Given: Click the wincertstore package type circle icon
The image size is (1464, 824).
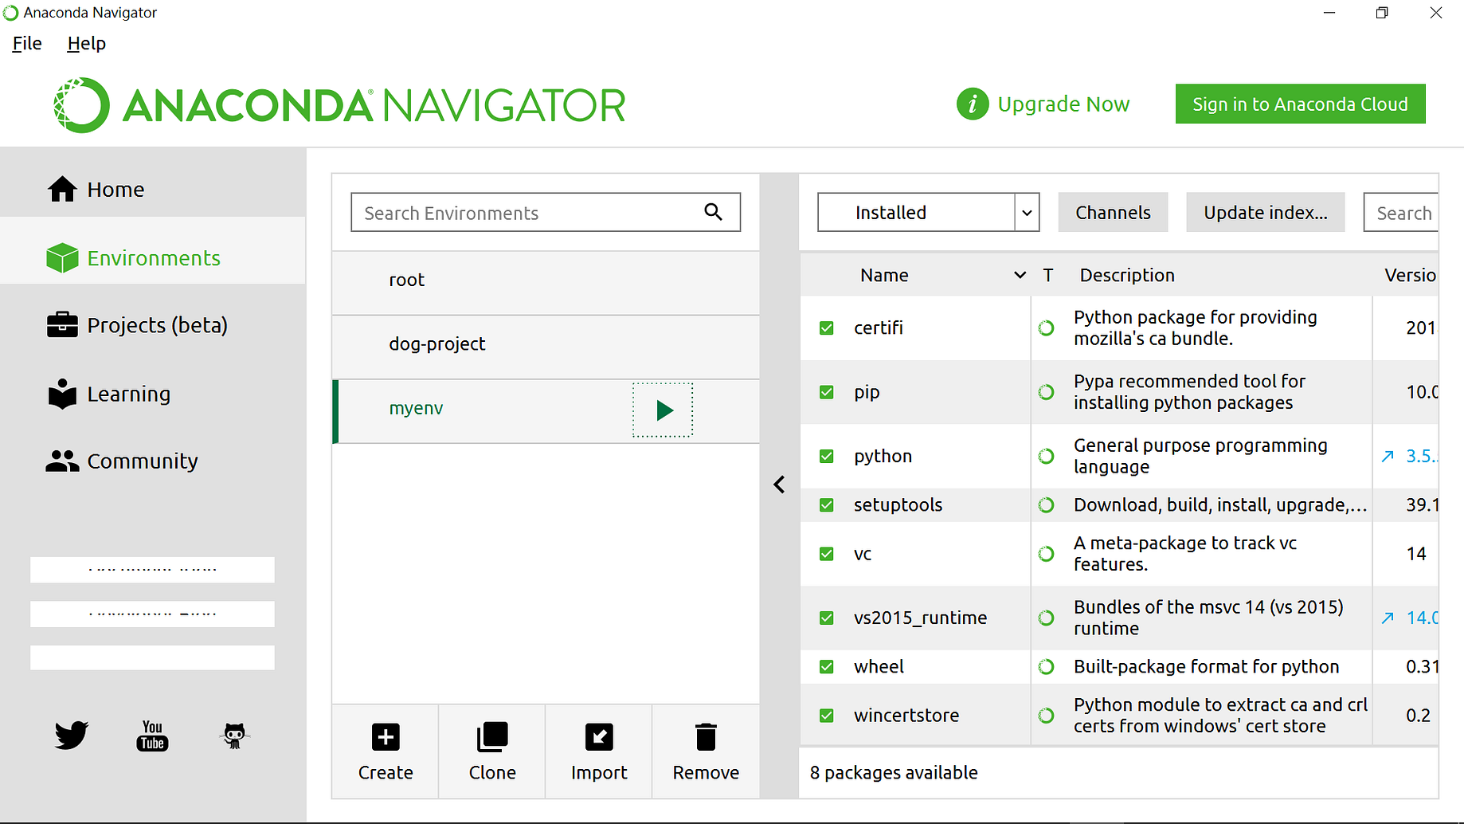Looking at the screenshot, I should coord(1047,716).
